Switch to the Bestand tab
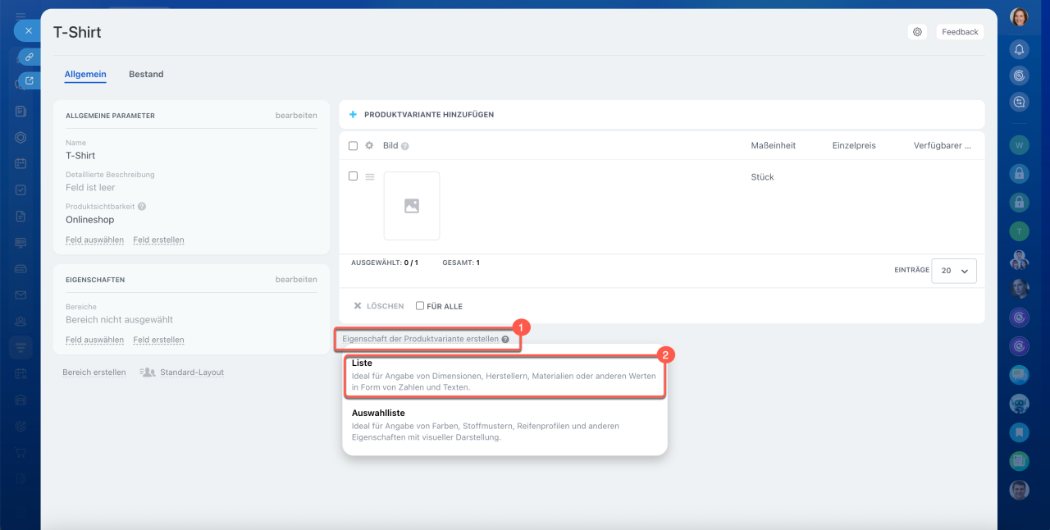Screen dimensions: 1050x530 coord(146,75)
